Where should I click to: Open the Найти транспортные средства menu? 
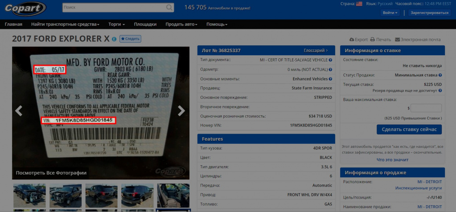(x=65, y=24)
